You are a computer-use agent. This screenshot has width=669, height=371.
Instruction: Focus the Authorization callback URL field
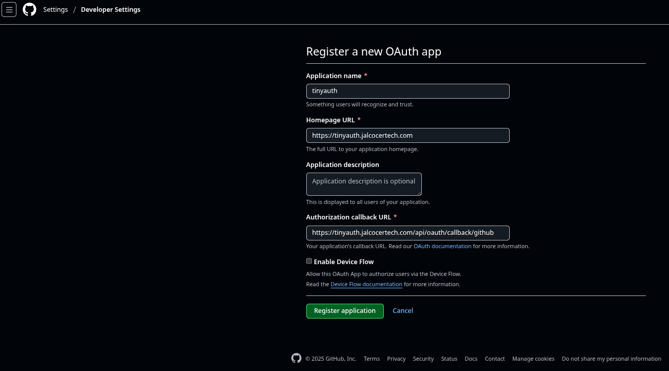point(407,233)
